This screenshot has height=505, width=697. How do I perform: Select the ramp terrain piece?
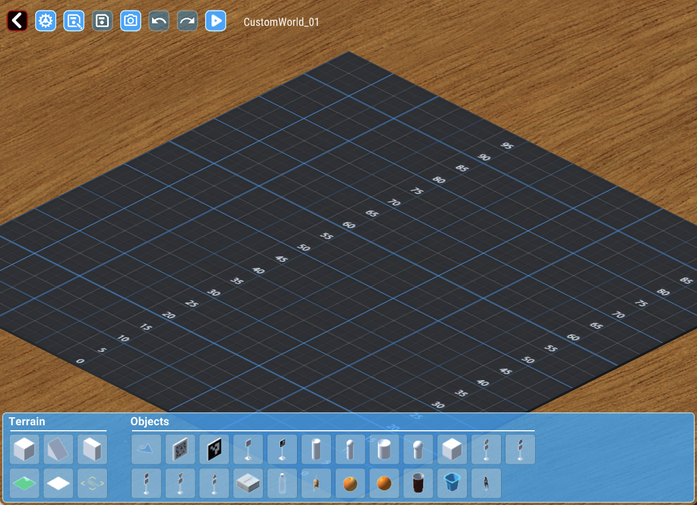[x=58, y=449]
